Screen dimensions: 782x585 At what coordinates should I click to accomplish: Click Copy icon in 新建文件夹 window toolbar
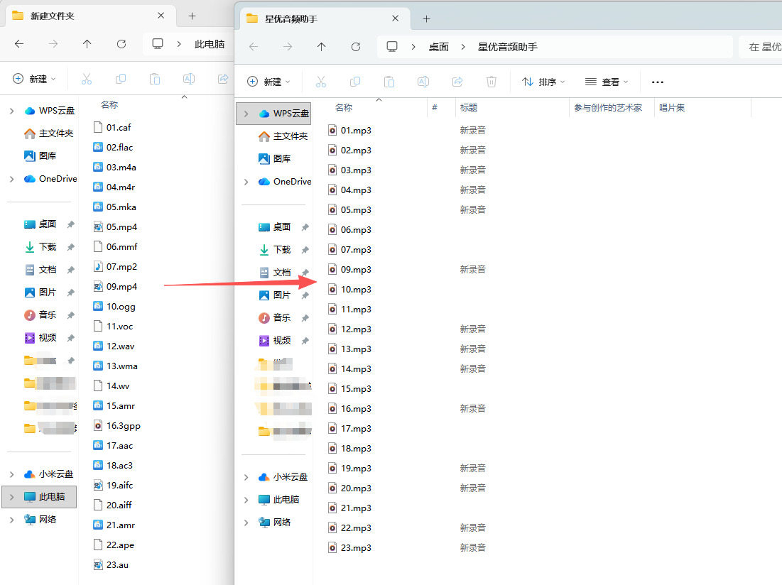(x=121, y=79)
